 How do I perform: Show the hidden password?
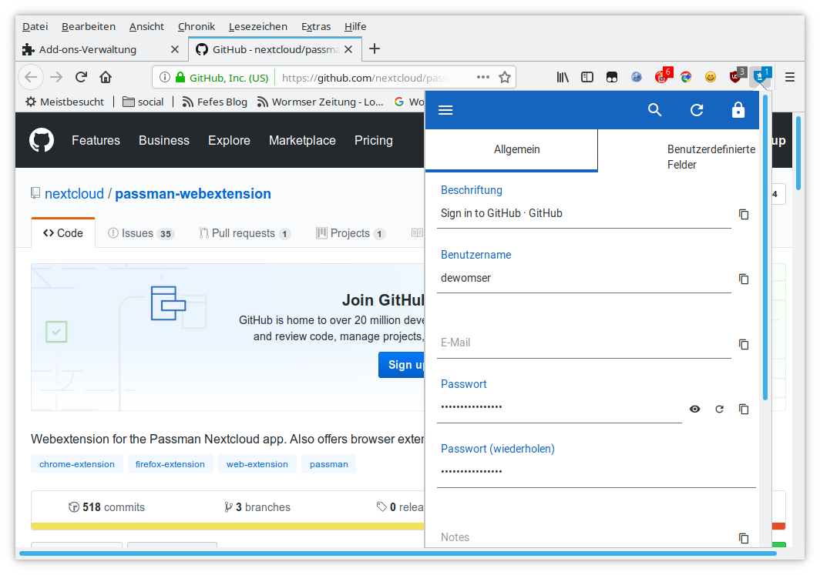pyautogui.click(x=694, y=409)
